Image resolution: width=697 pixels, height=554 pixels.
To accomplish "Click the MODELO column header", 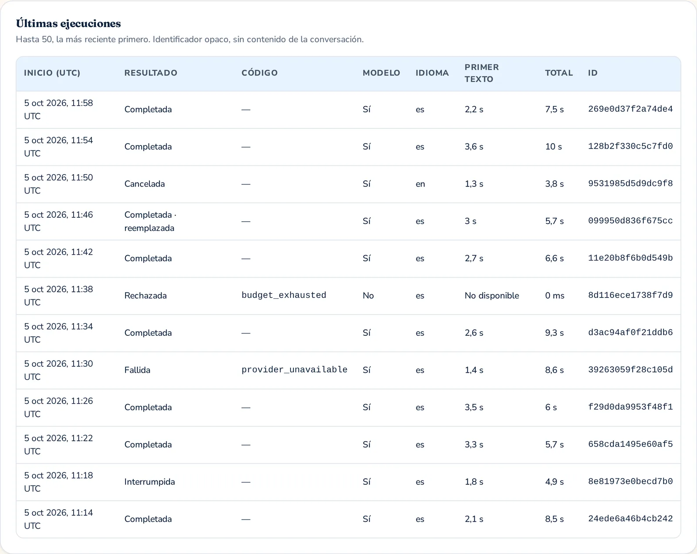I will coord(381,73).
